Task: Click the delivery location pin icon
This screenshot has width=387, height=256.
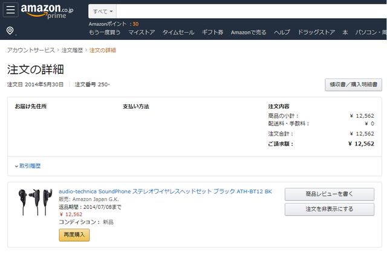Action: point(10,31)
